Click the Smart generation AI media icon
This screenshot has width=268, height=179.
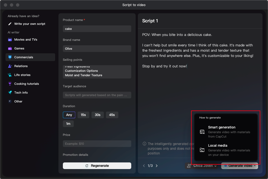[x=202, y=132]
